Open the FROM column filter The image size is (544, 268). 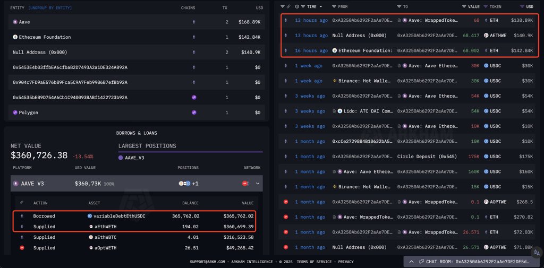tap(334, 6)
